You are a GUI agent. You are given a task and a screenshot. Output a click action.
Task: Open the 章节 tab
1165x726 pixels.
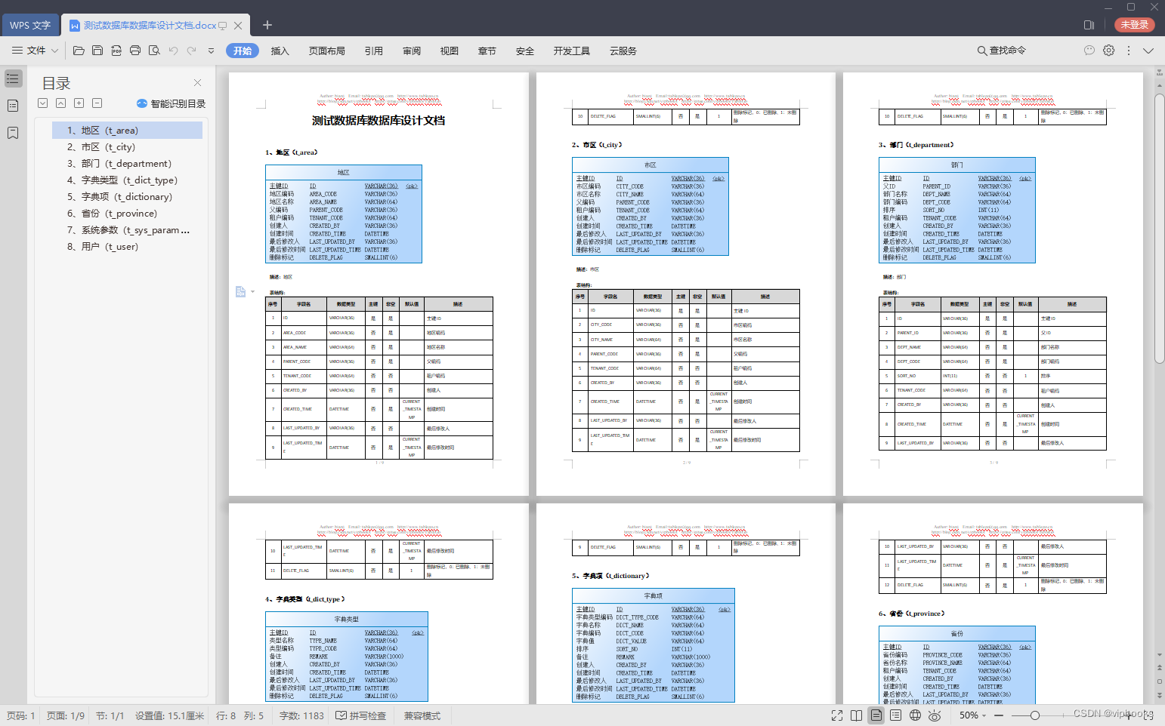coord(487,51)
